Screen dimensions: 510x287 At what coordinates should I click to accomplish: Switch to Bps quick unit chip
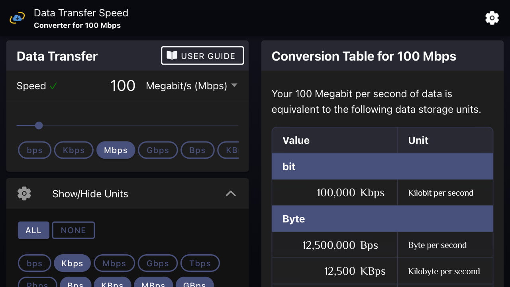pos(197,150)
